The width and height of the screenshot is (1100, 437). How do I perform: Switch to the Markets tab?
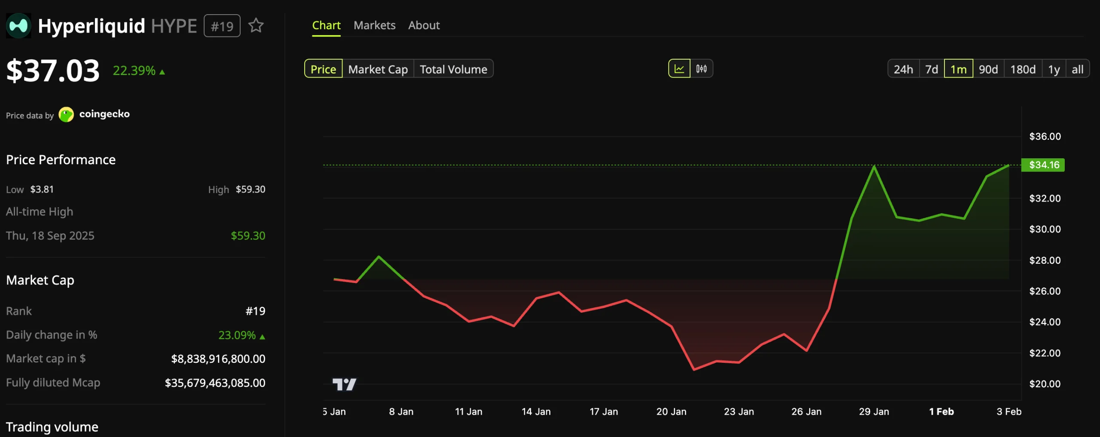coord(374,25)
